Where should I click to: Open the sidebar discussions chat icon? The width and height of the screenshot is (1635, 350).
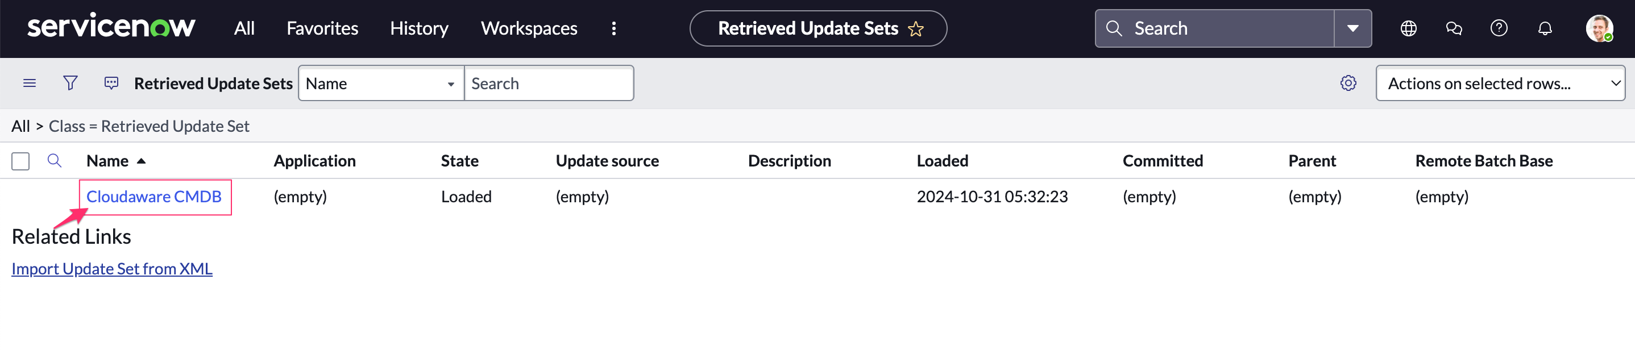coord(1454,28)
